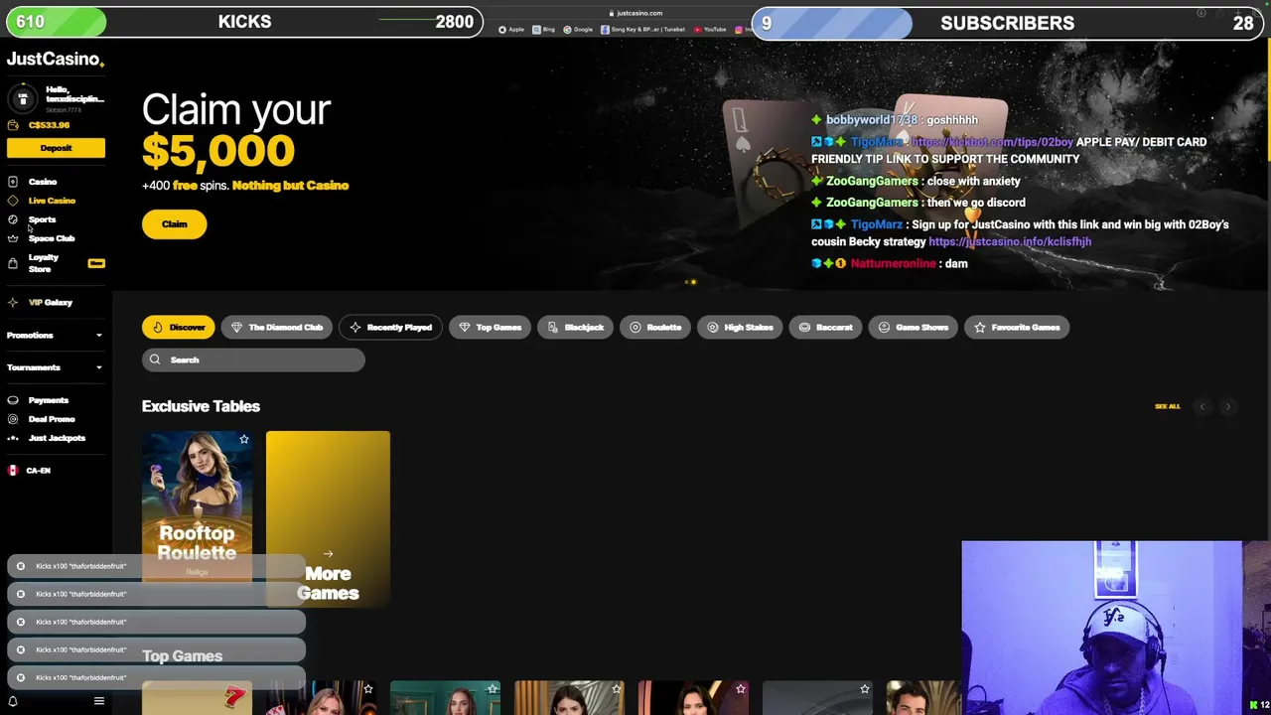The image size is (1271, 715).
Task: Open Live Casino from the sidebar
Action: tap(52, 201)
